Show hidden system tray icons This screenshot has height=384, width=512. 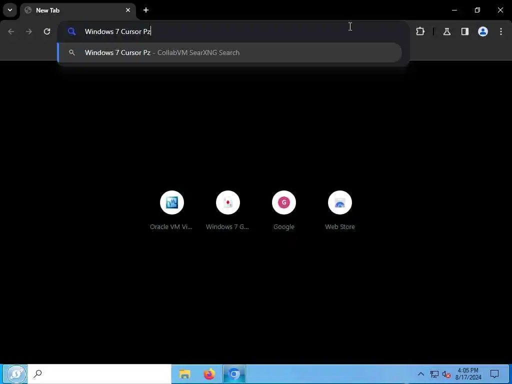pos(421,374)
